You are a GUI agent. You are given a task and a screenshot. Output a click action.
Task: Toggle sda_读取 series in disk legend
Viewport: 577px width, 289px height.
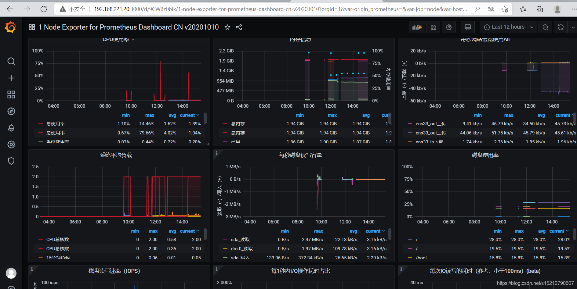(x=240, y=240)
